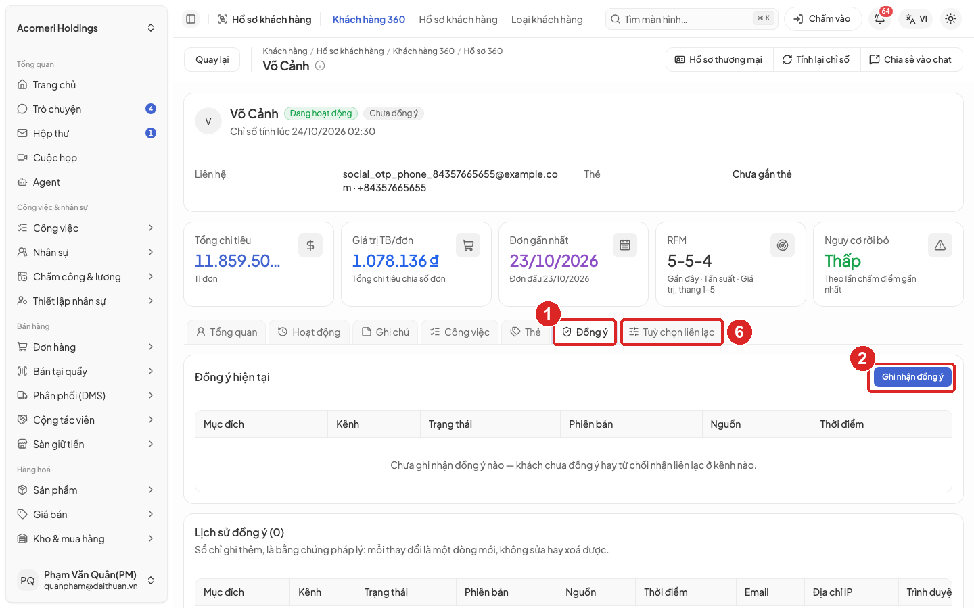Toggle light theme sun icon

951,19
